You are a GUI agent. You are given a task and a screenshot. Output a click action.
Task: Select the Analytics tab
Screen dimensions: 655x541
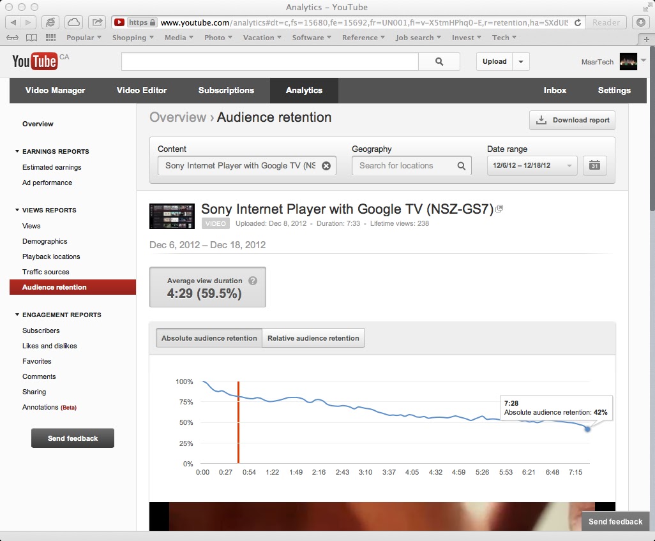click(304, 90)
